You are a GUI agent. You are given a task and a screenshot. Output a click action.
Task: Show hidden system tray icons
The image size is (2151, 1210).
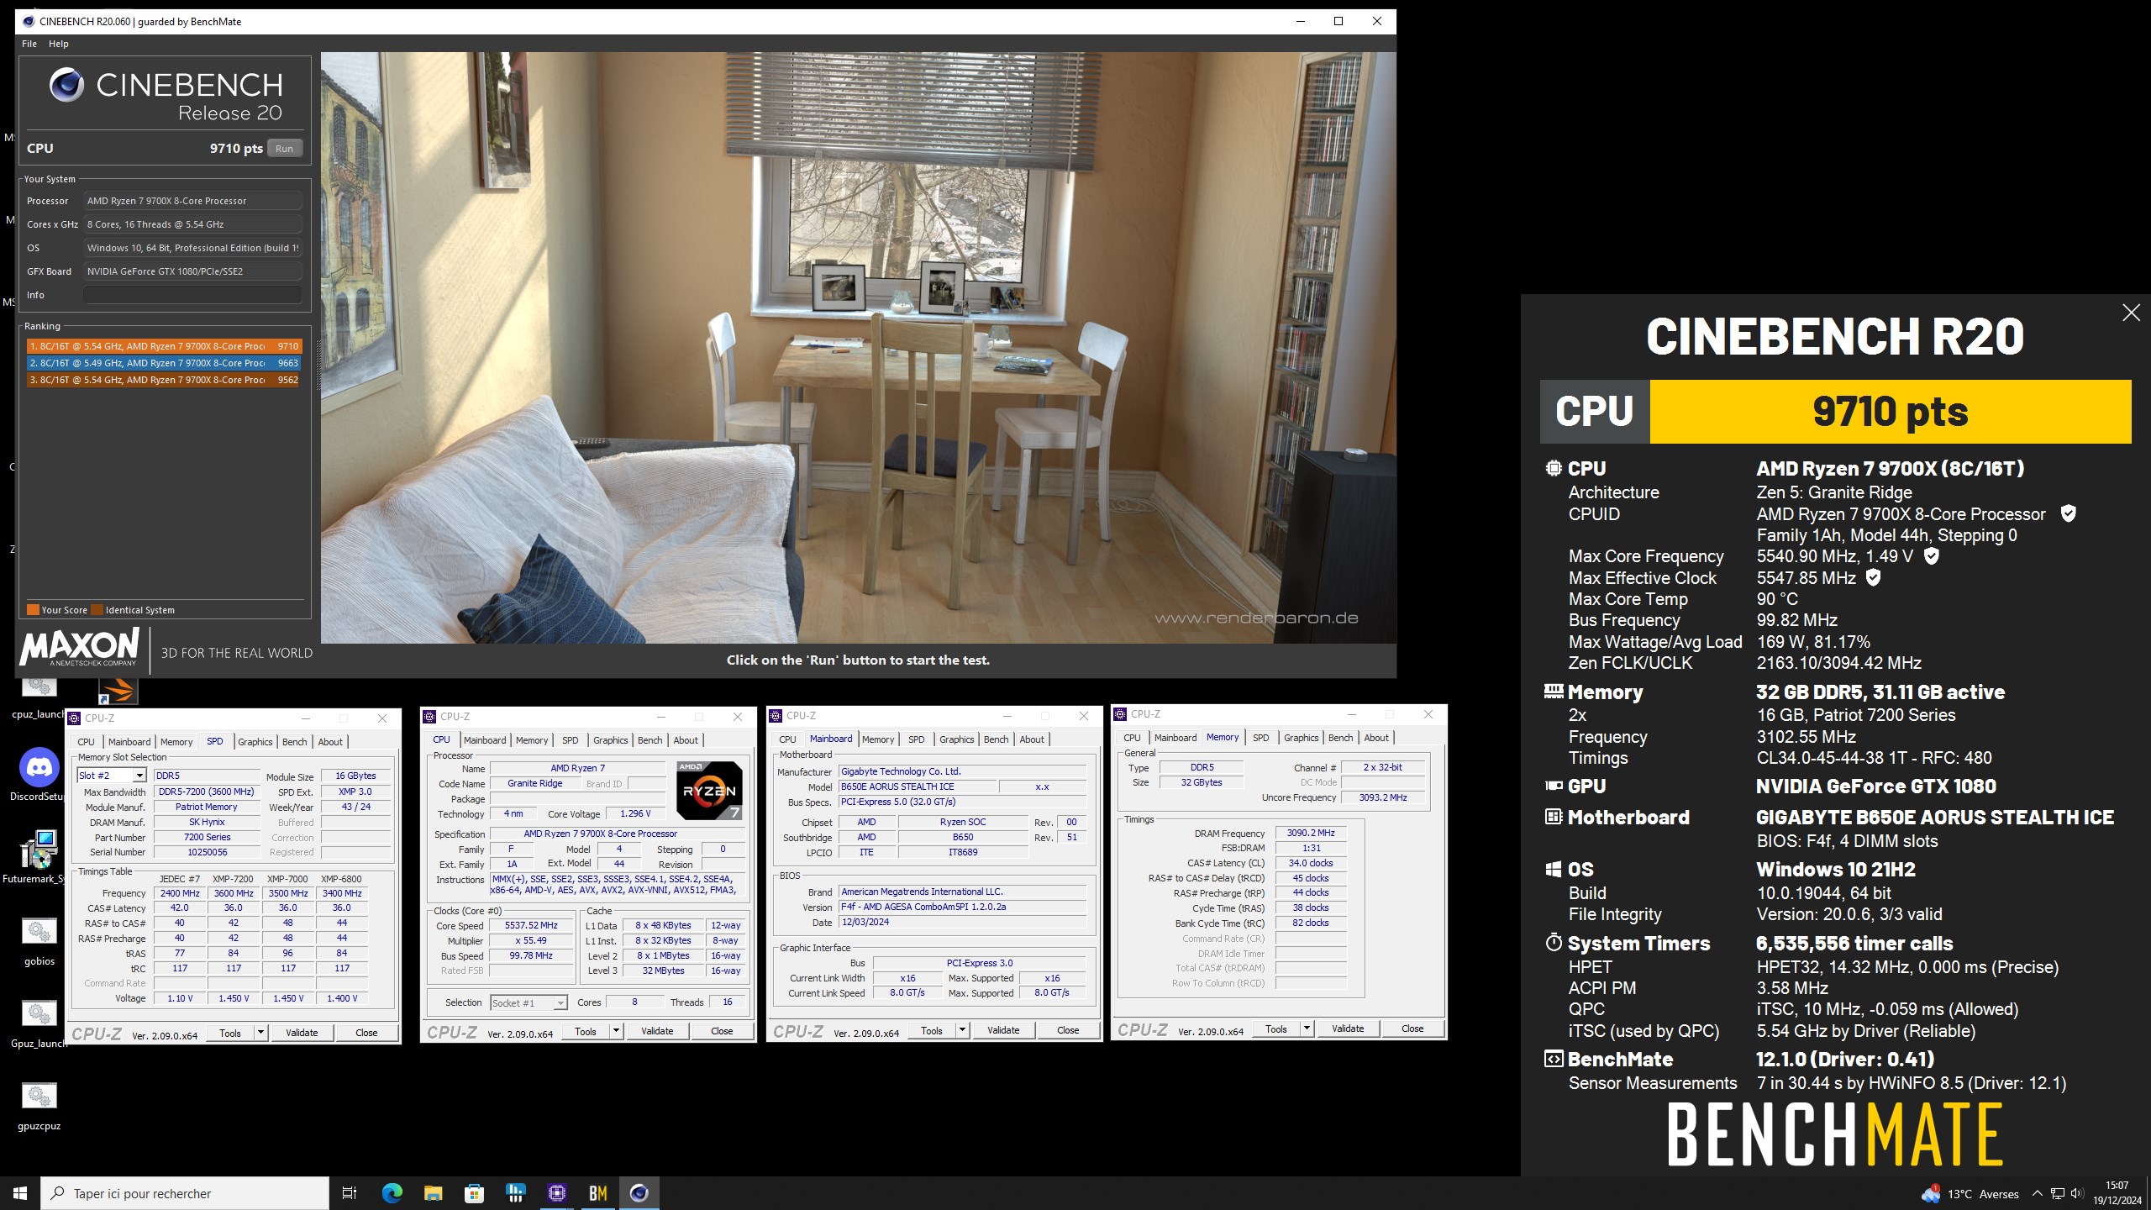pos(2037,1194)
